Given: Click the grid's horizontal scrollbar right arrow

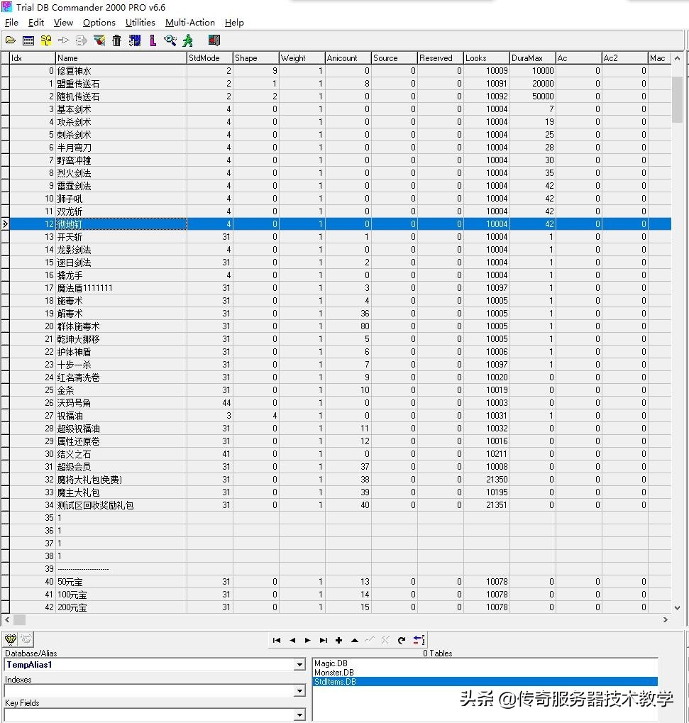Looking at the screenshot, I should coord(665,619).
